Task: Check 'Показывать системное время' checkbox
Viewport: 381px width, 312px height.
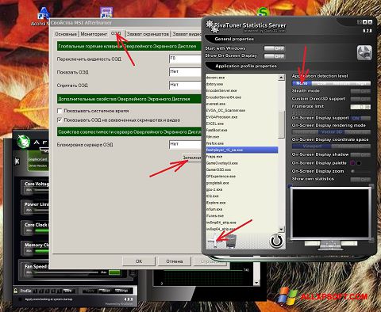Action: [60, 111]
